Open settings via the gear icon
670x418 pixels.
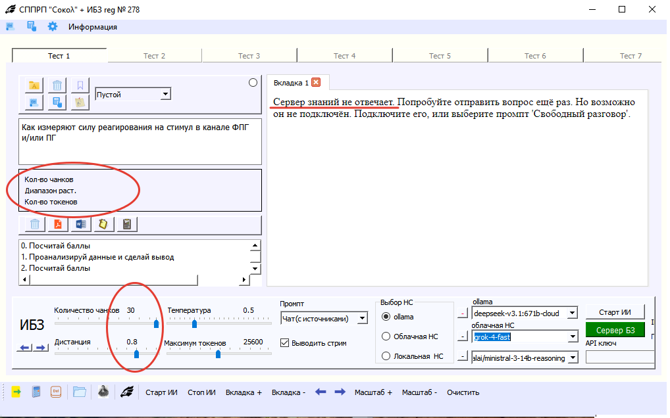tap(53, 27)
